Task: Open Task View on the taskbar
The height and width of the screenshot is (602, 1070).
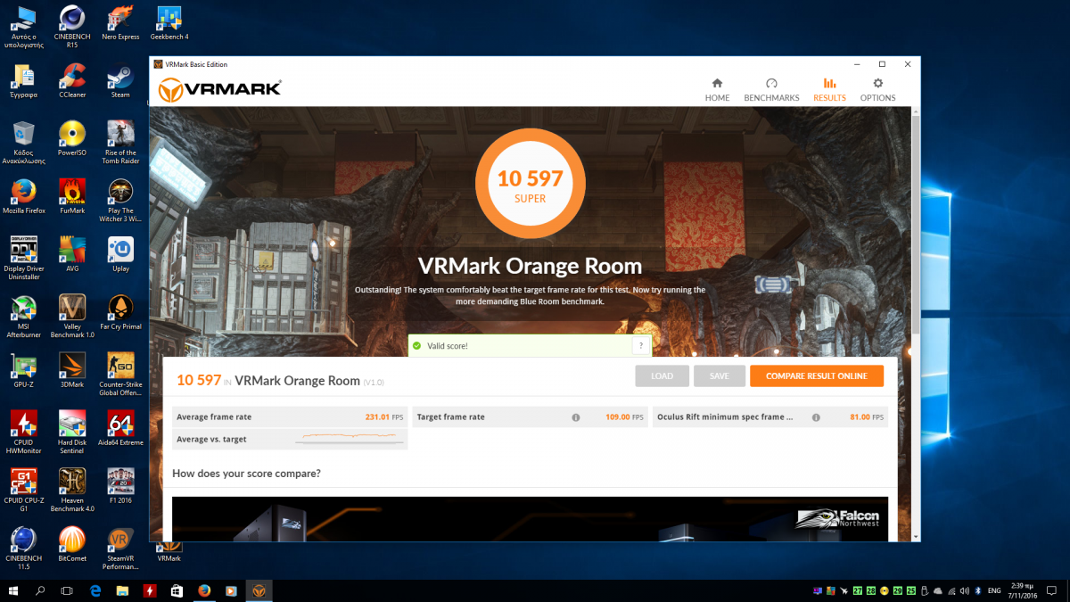Action: (67, 590)
